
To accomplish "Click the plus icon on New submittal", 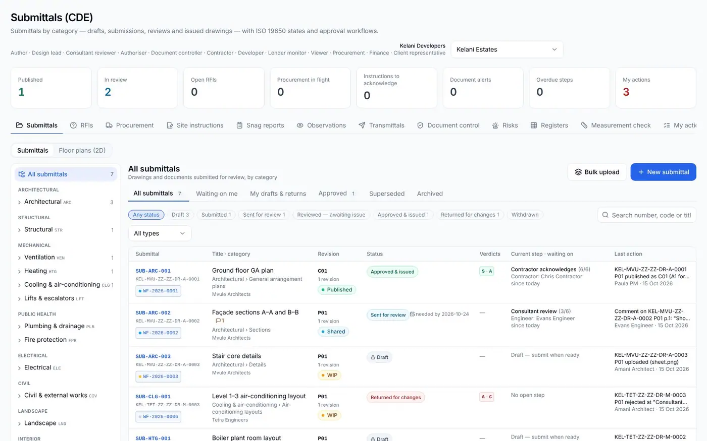I will 641,172.
